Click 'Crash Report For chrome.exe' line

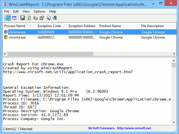tap(33, 64)
